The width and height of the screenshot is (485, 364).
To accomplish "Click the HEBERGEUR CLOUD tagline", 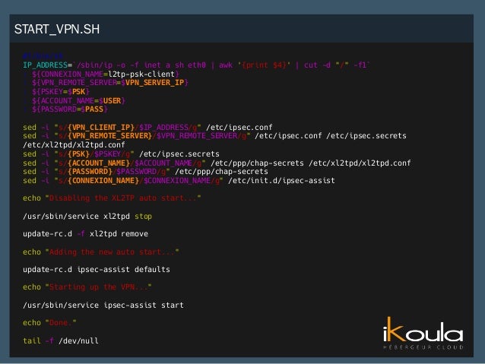I will (423, 347).
